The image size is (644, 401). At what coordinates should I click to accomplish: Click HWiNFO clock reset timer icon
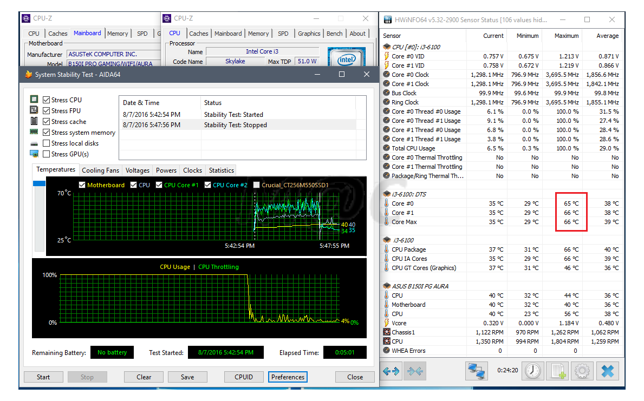(533, 371)
